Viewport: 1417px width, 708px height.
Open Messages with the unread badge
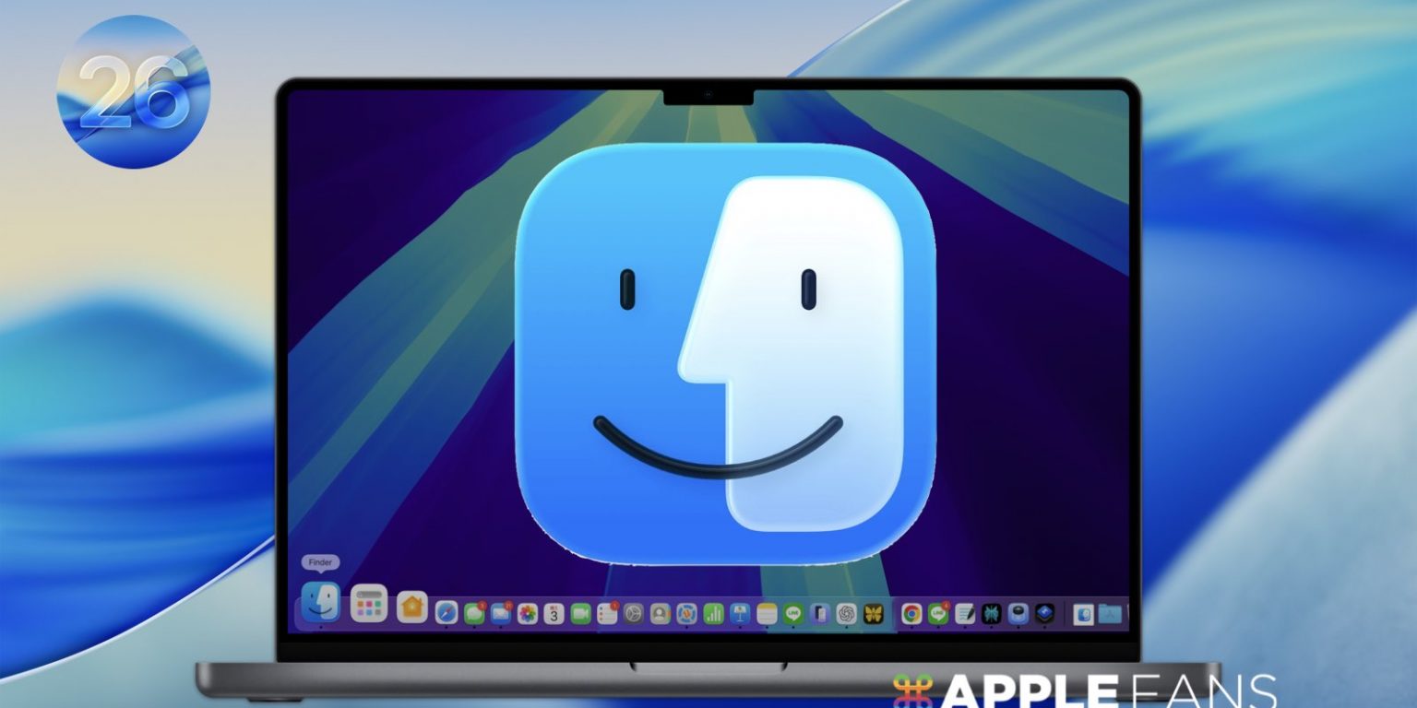[474, 613]
